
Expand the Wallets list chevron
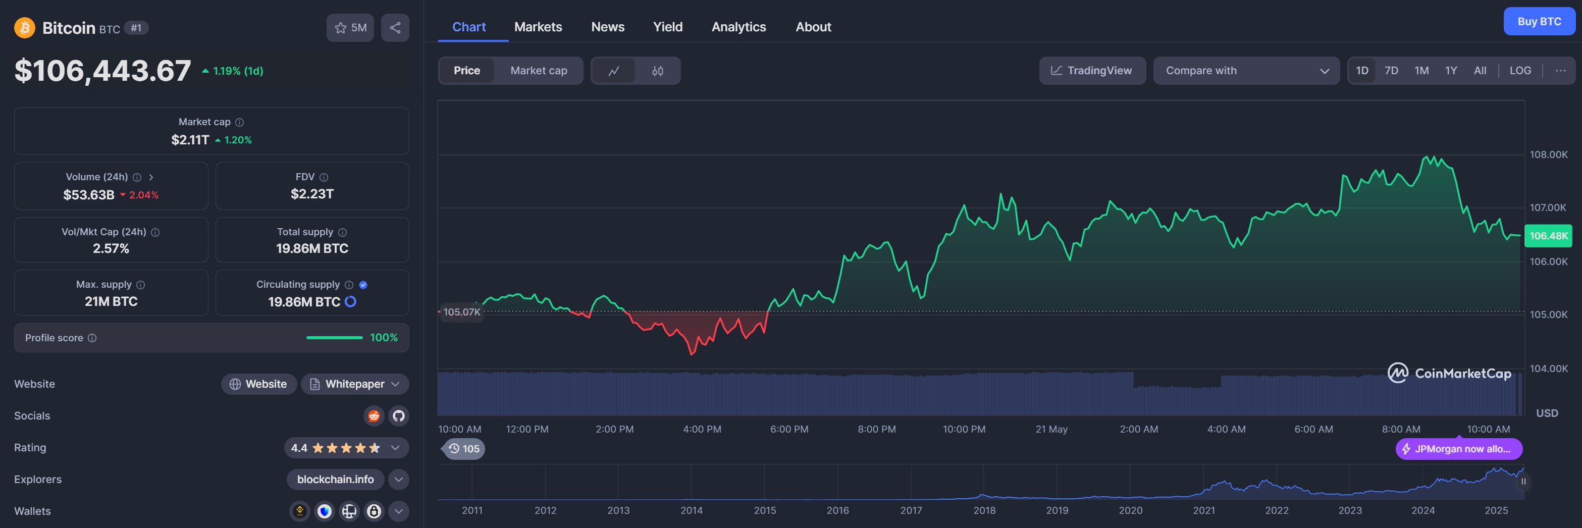click(399, 511)
